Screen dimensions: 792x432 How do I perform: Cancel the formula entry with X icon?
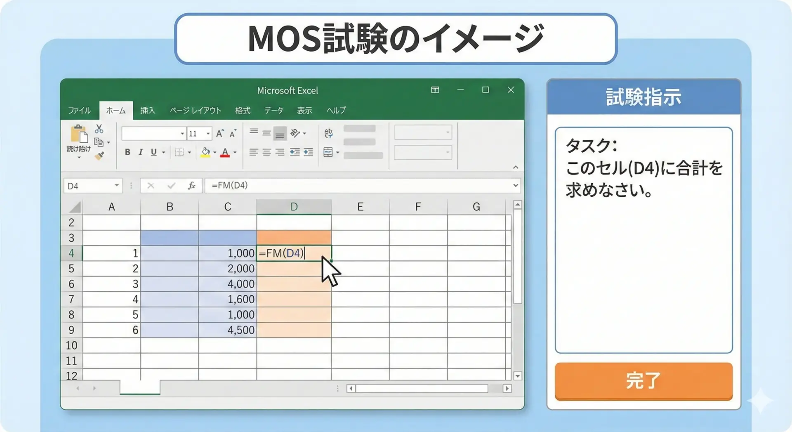[151, 186]
